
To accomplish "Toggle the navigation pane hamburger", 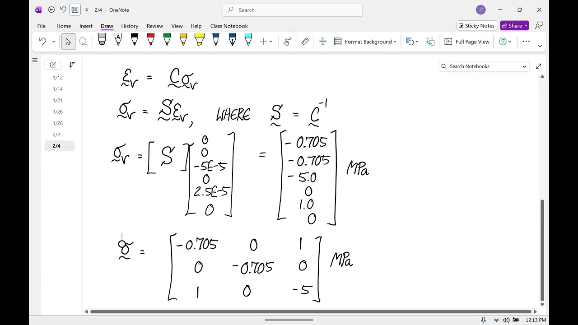I will 35,60.
